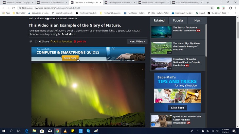The width and height of the screenshot is (239, 134).
Task: Show hidden system tray icons
Action: click(198, 131)
